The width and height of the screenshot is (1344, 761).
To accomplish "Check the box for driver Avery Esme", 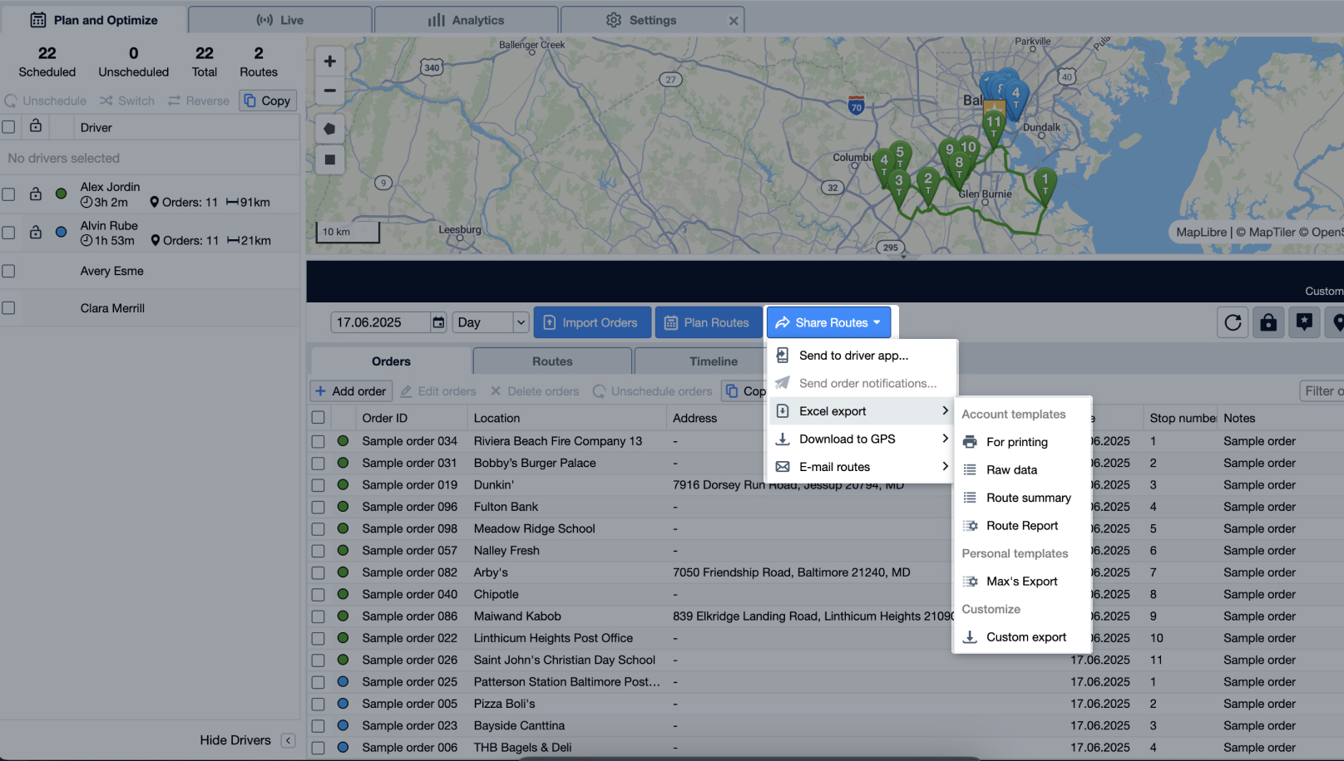I will (9, 271).
